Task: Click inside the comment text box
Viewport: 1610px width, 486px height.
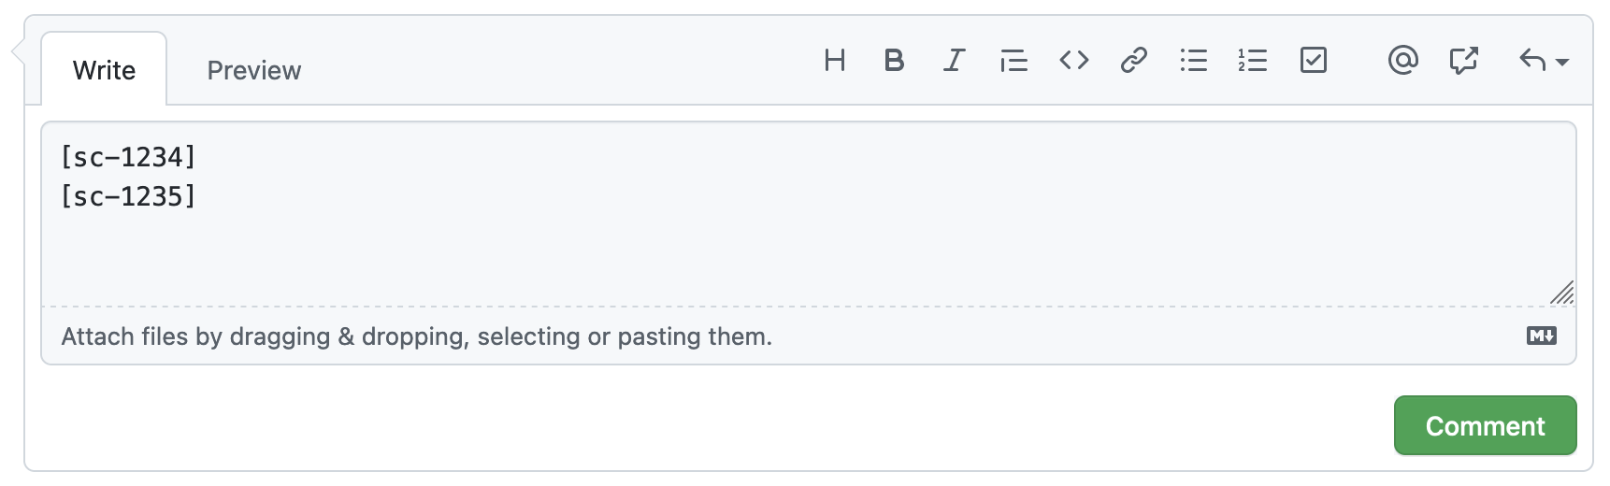Action: (809, 214)
